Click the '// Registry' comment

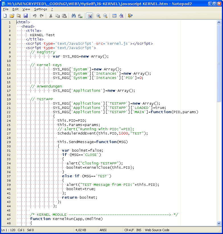[43, 52]
